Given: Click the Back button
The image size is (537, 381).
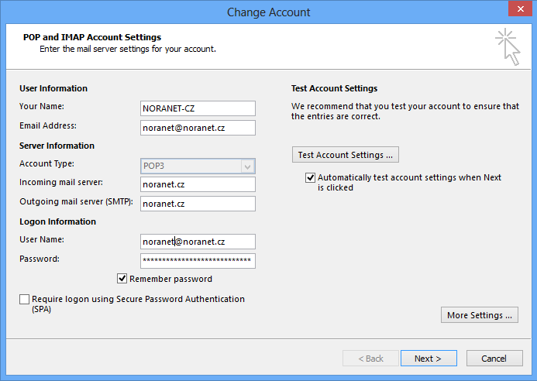Looking at the screenshot, I should (370, 359).
